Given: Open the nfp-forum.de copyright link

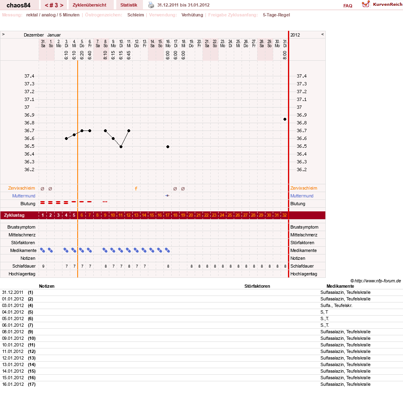Looking at the screenshot, I should [375, 281].
